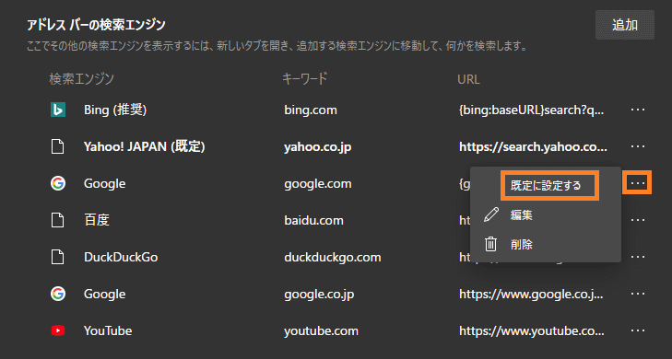
Task: Click the youtube.com keyword
Action: pos(321,331)
